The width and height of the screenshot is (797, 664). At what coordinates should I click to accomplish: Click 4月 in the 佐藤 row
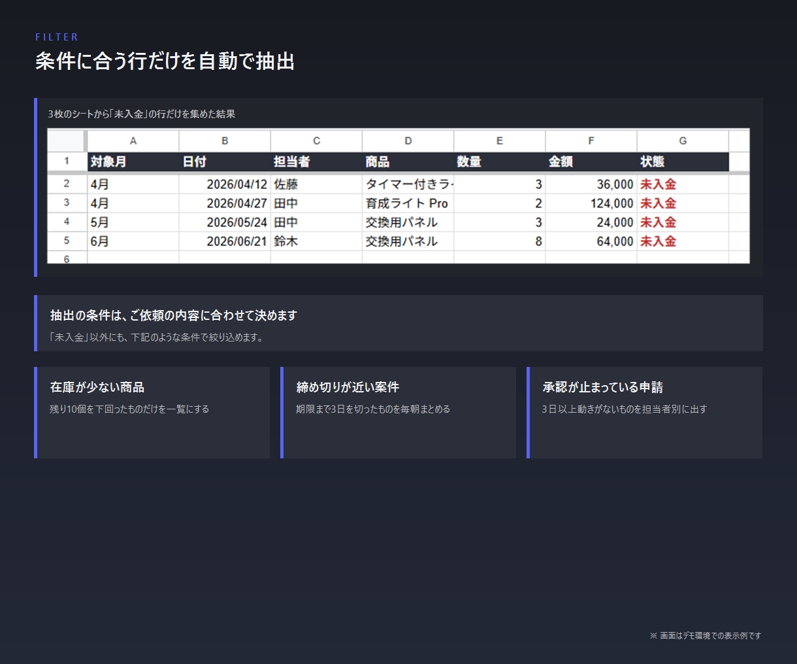click(133, 184)
